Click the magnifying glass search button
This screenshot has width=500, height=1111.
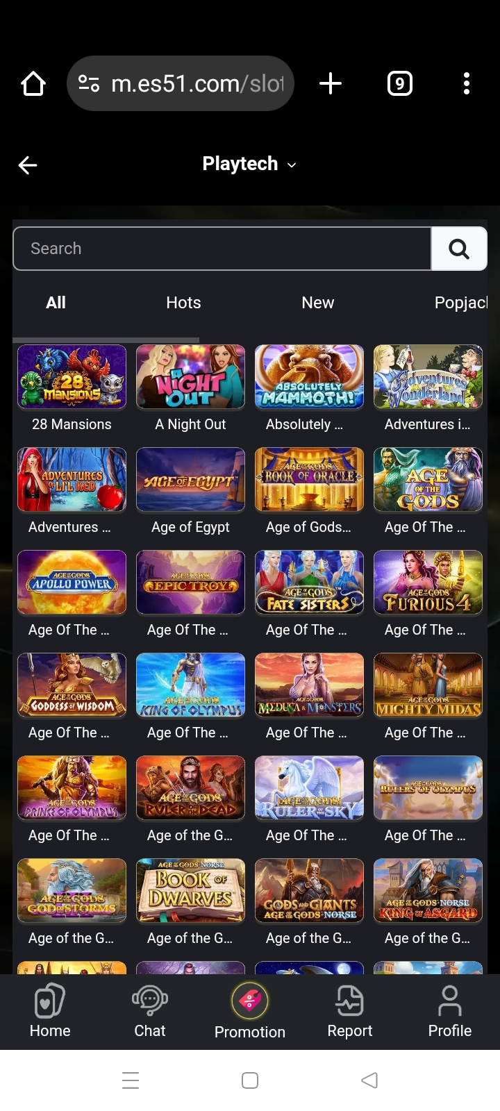pos(459,249)
